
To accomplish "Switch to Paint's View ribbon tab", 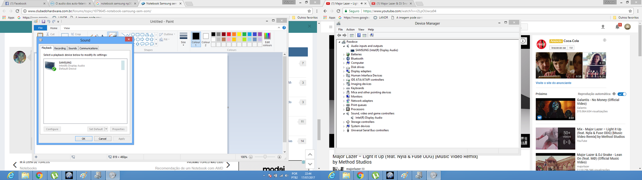I will point(67,28).
